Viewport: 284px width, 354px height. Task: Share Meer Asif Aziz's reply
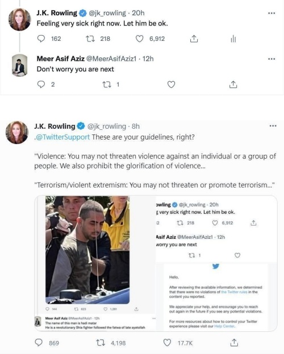(233, 85)
